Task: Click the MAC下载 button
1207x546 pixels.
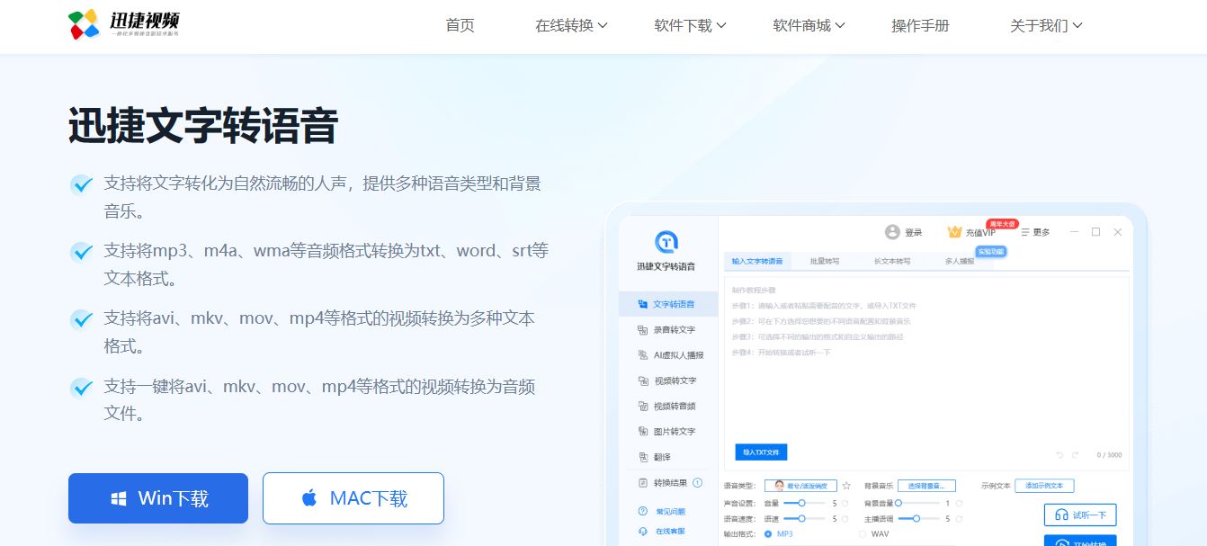Action: pyautogui.click(x=353, y=498)
